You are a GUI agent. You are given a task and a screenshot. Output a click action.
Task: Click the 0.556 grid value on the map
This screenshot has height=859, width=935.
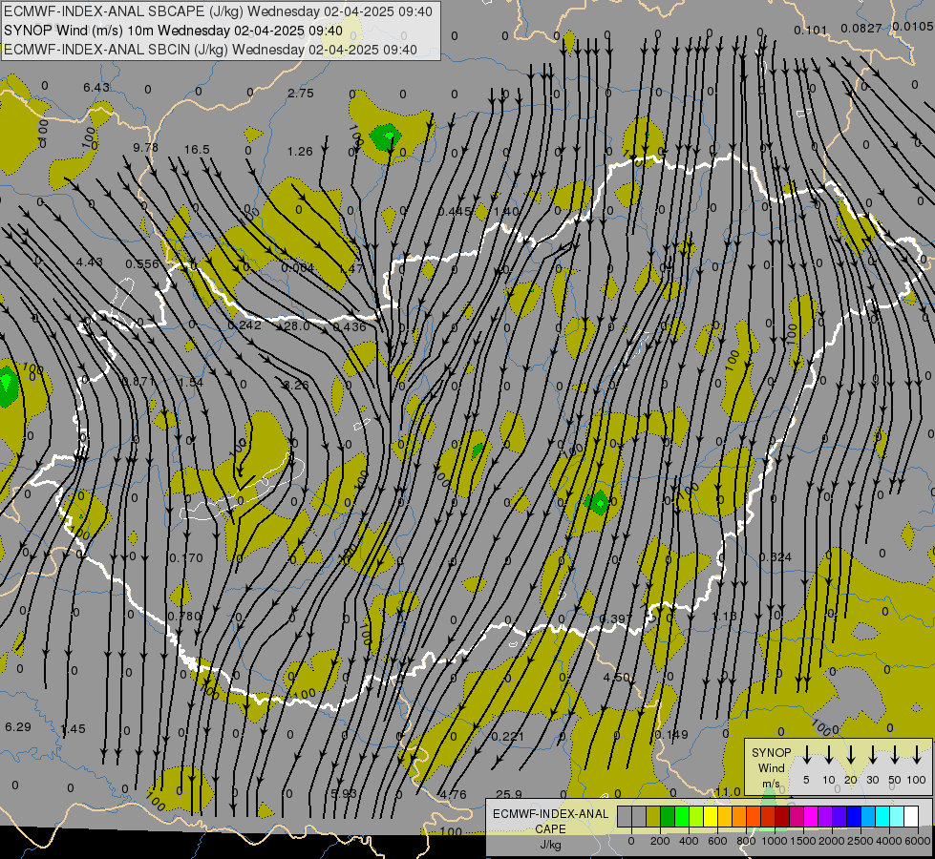pos(142,264)
